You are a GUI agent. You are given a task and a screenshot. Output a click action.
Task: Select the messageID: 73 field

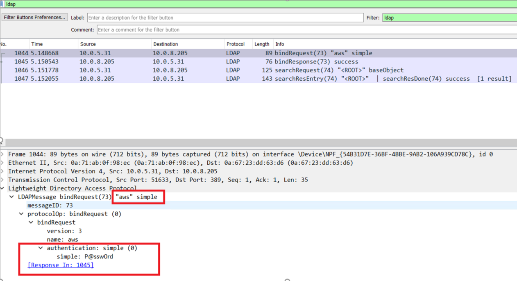(50, 205)
